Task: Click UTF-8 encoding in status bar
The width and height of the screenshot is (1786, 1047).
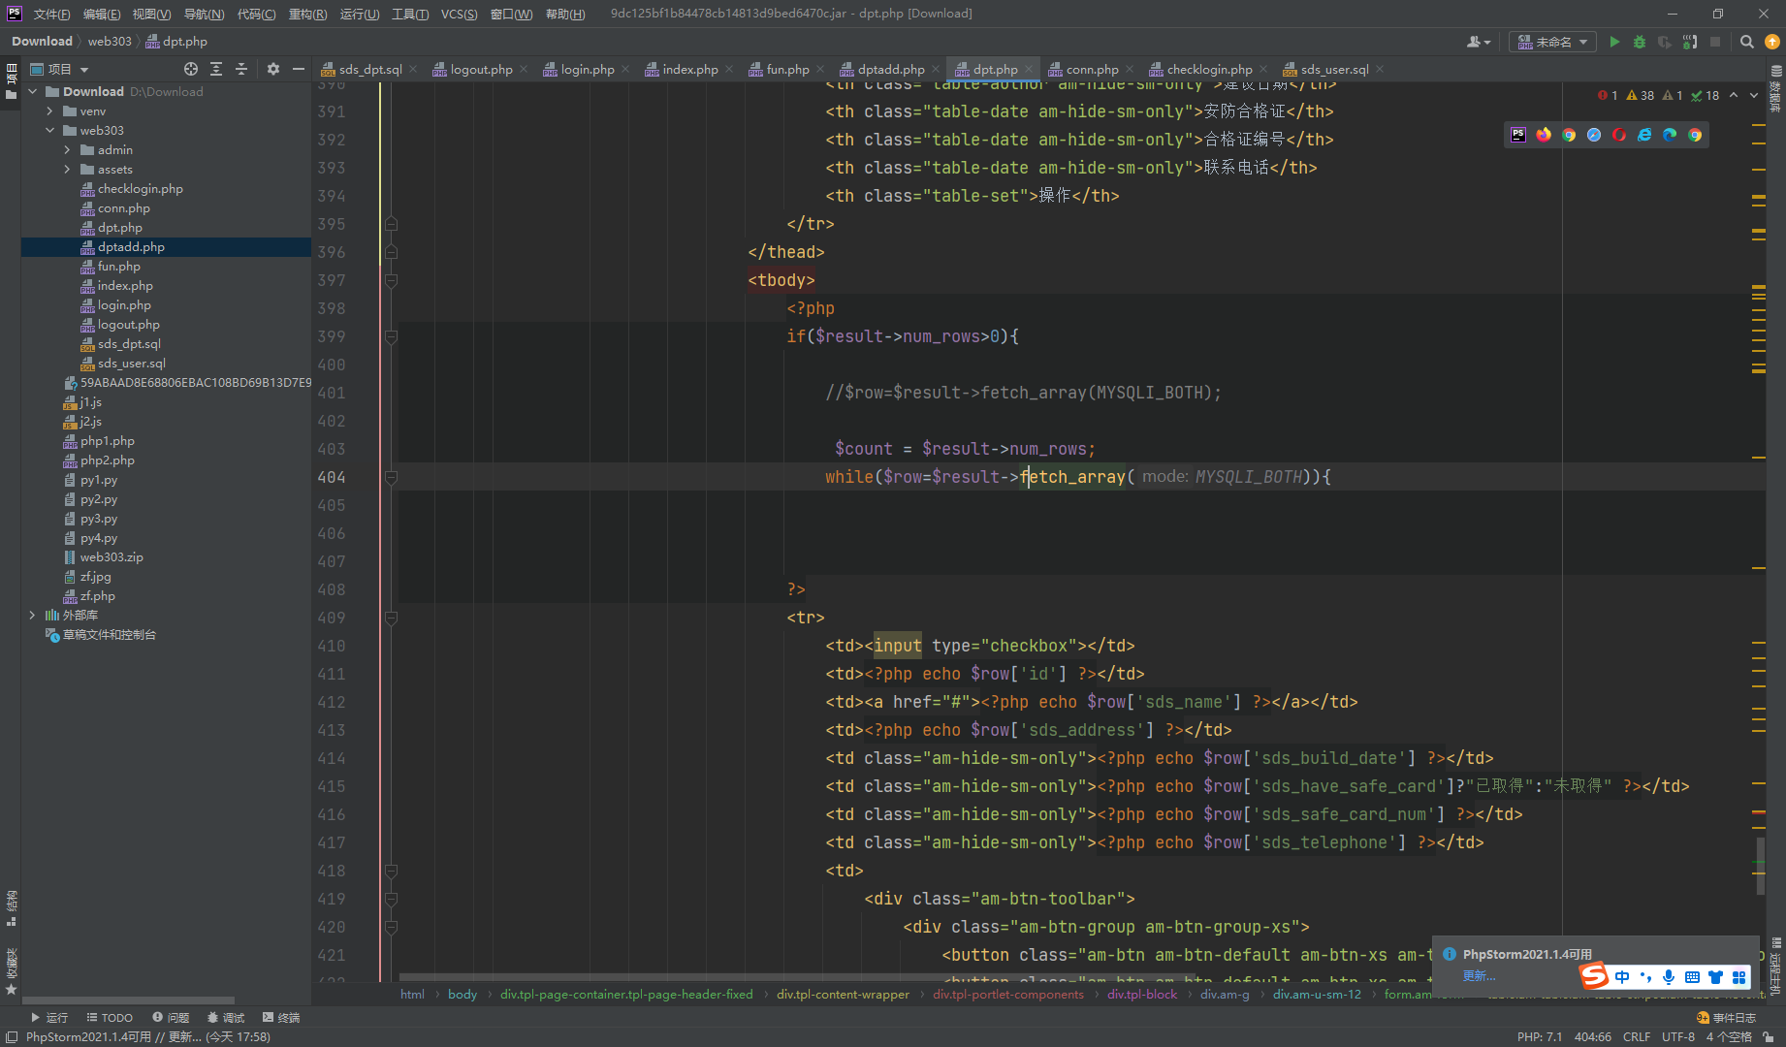Action: pyautogui.click(x=1678, y=1036)
